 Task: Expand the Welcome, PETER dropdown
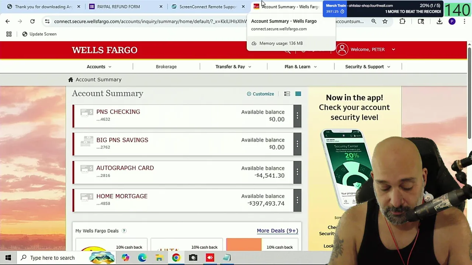372,49
